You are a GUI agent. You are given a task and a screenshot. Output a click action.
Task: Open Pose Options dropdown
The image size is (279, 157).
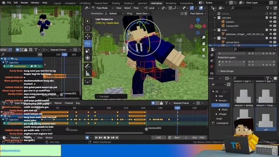(x=198, y=14)
